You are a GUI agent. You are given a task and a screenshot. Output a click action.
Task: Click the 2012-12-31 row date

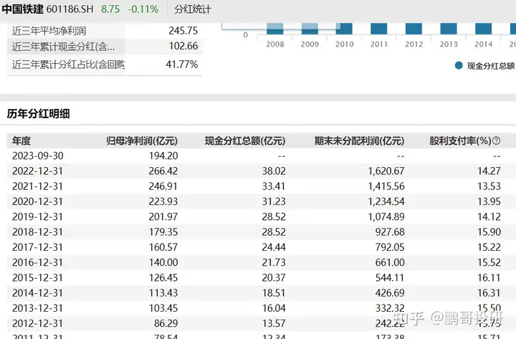point(37,323)
